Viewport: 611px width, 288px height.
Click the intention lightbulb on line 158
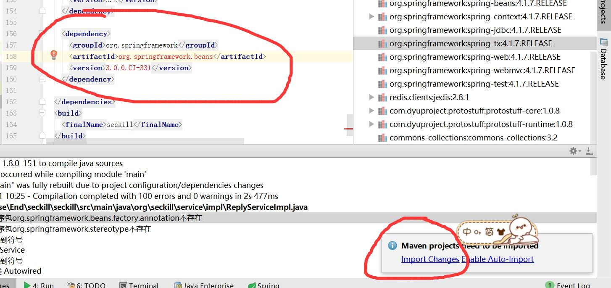point(54,55)
